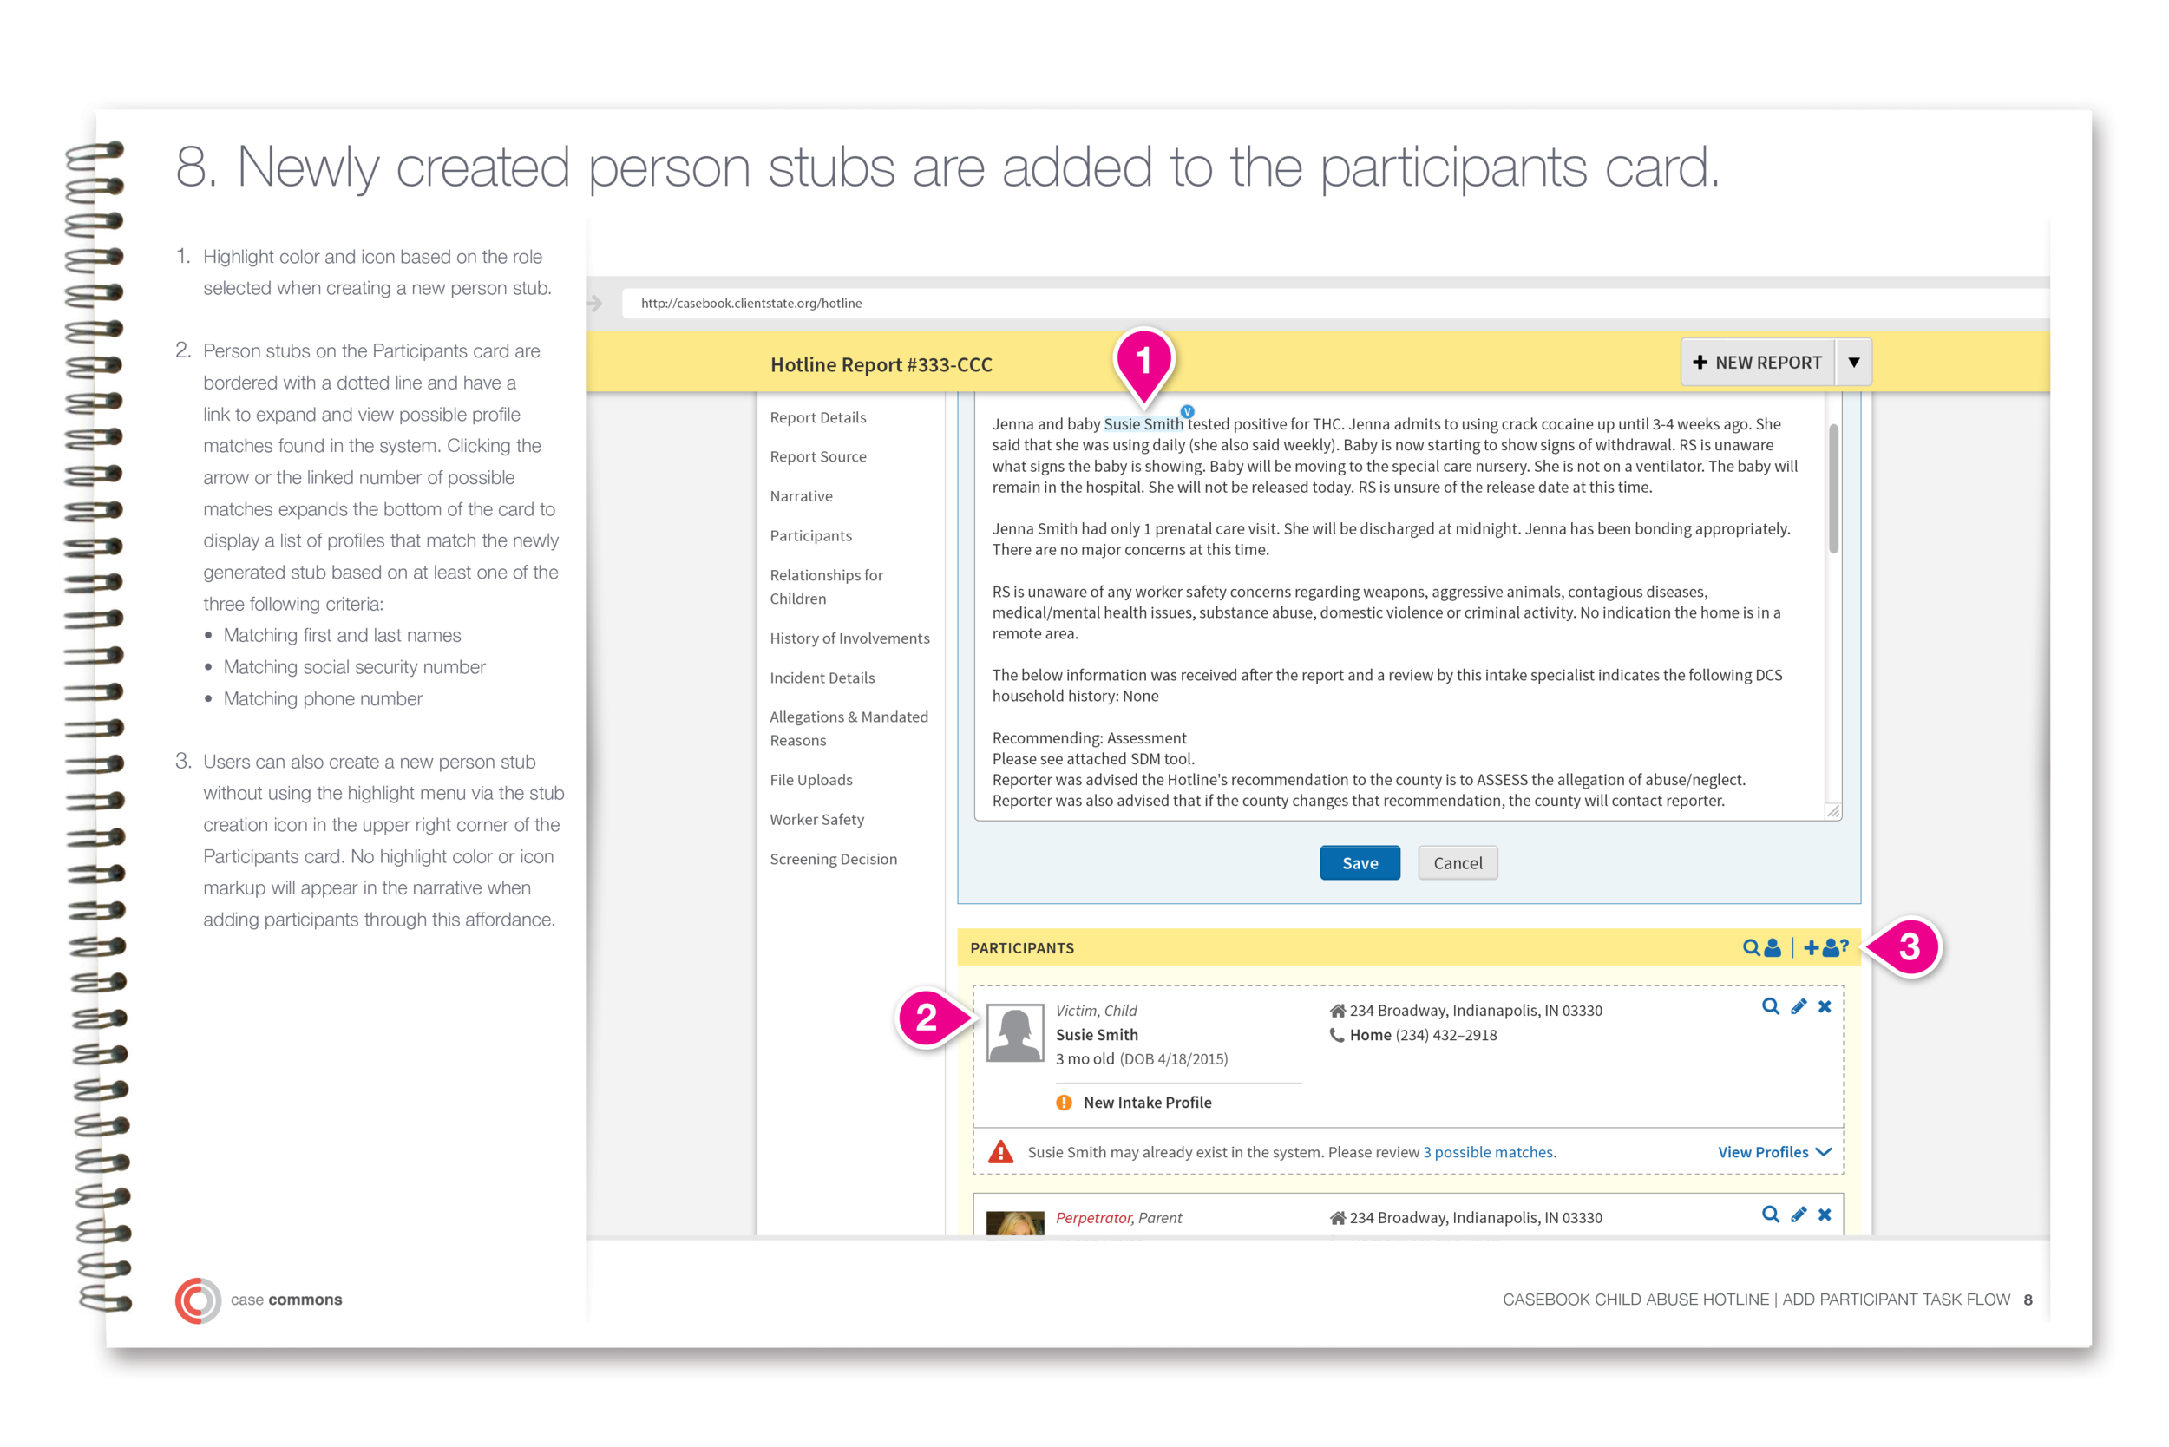This screenshot has width=2169, height=1447.
Task: Save the narrative
Action: [x=1360, y=863]
